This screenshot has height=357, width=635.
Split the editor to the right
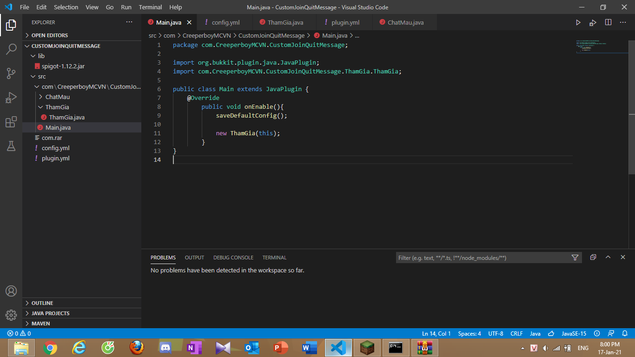coord(608,22)
